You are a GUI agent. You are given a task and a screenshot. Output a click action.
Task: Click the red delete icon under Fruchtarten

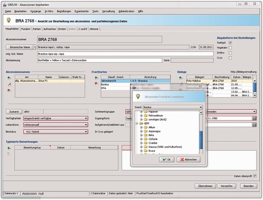pyautogui.click(x=97, y=83)
